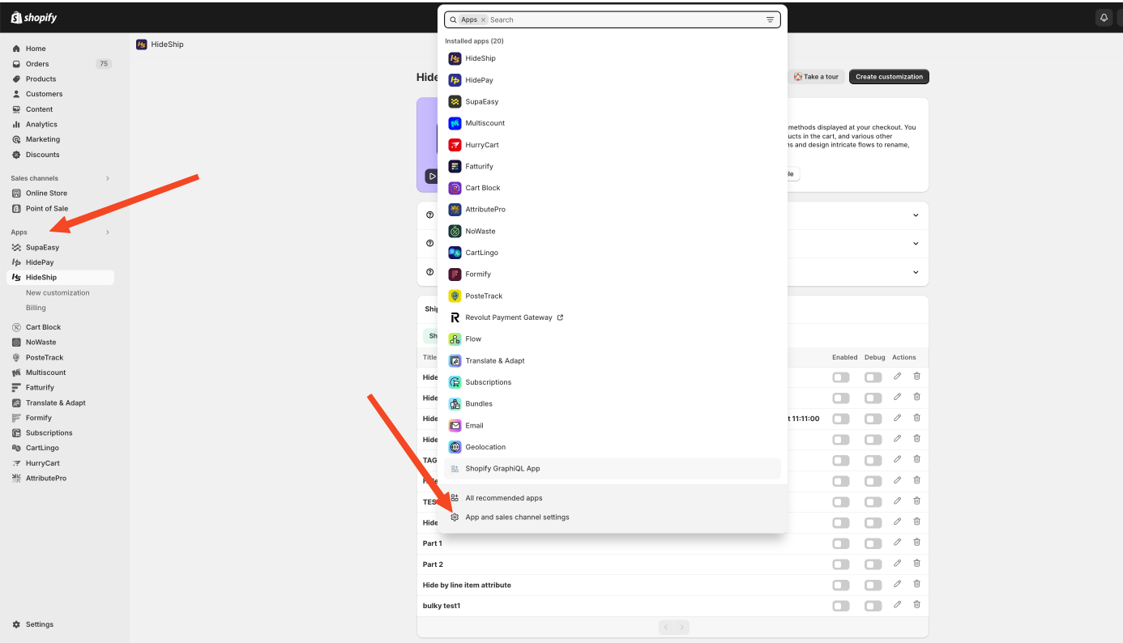1123x643 pixels.
Task: Toggle Enabled for the "Part 1" row
Action: coord(841,543)
